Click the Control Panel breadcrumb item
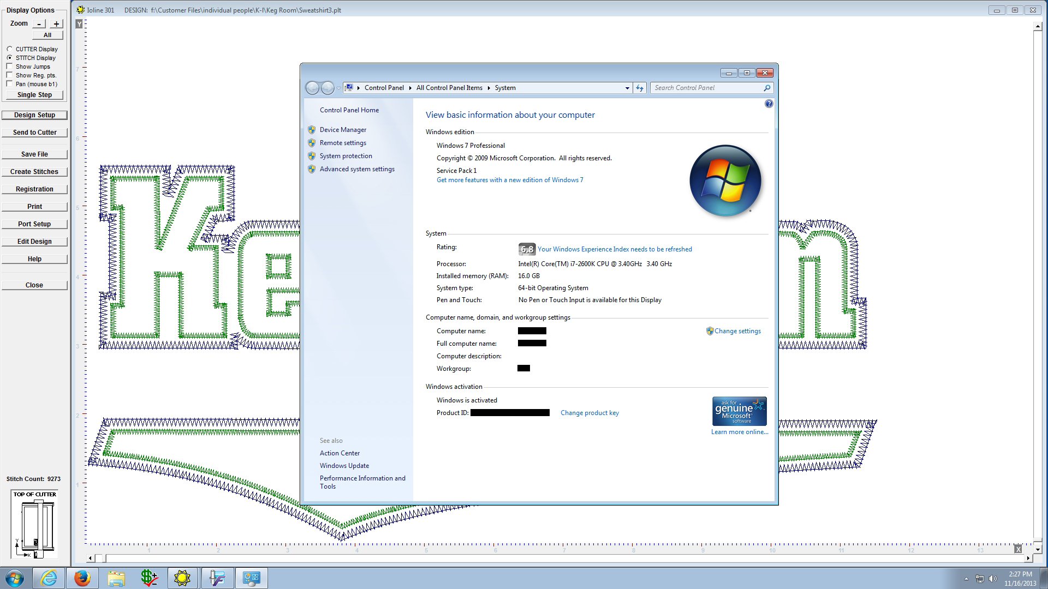 point(384,88)
